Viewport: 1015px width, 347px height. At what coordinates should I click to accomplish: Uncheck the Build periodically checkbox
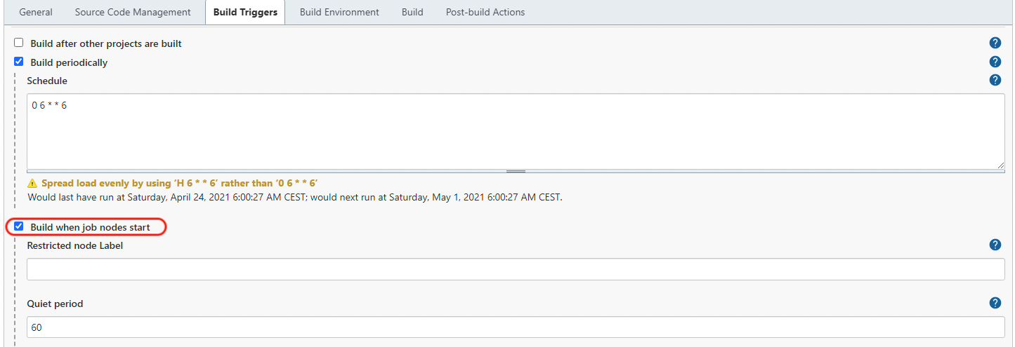[x=19, y=62]
